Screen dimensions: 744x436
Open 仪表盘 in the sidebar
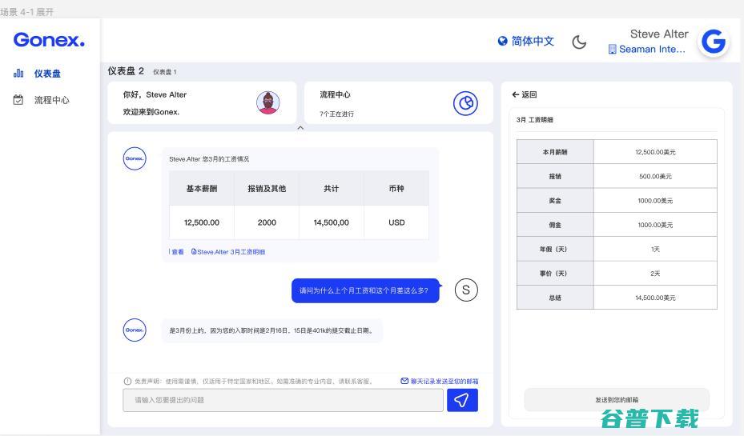tap(47, 74)
